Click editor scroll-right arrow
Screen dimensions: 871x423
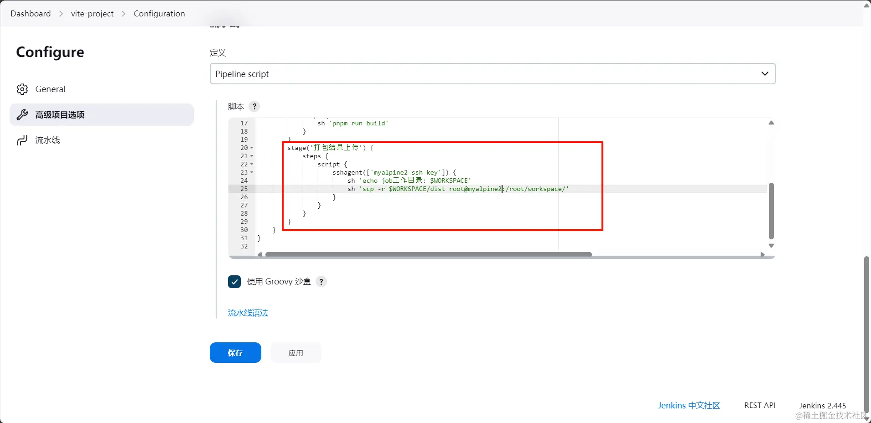coord(762,254)
